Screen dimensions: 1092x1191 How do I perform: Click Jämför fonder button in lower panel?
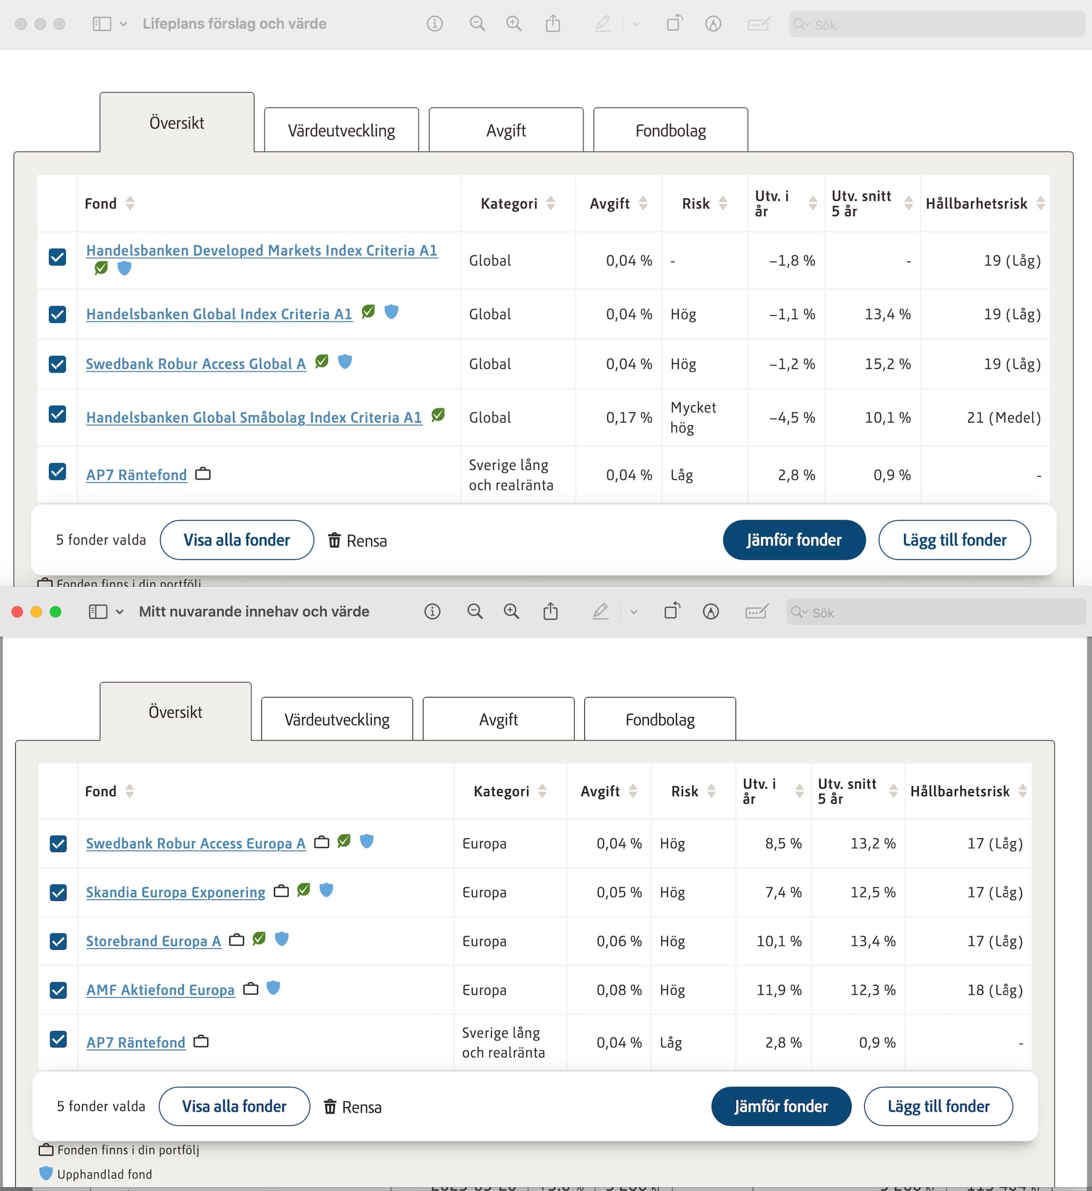(x=780, y=1106)
